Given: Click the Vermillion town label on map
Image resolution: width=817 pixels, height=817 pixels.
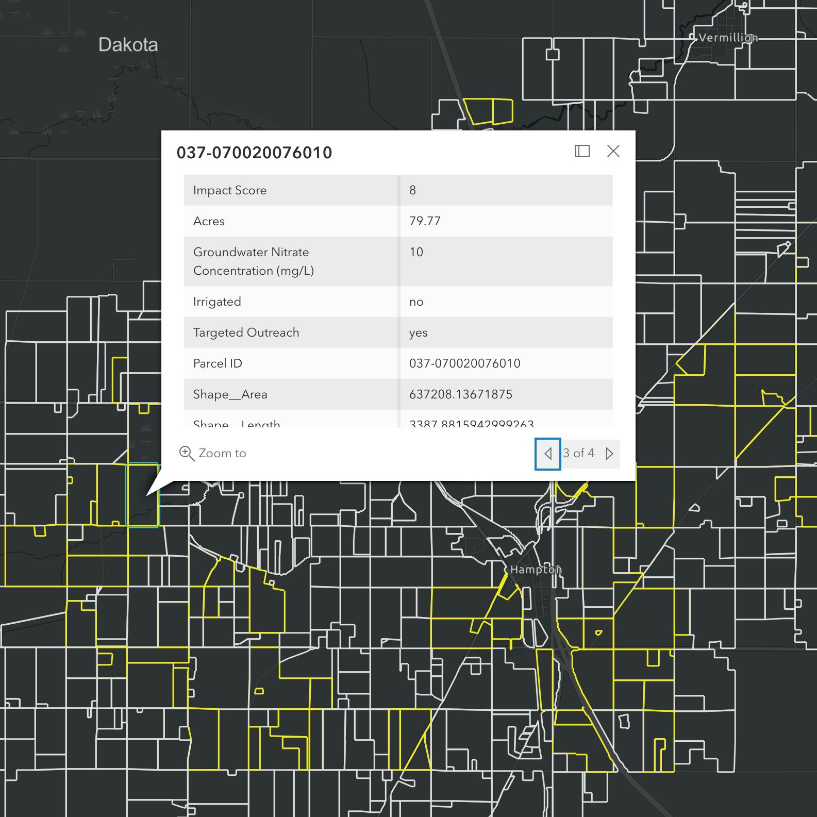Looking at the screenshot, I should click(728, 38).
